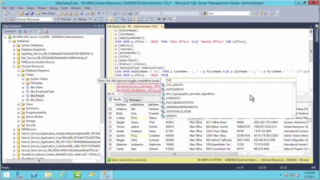Screen dimensions: 320x180
Task: Click the Connect Object Explorer icon
Action: [x=20, y=31]
